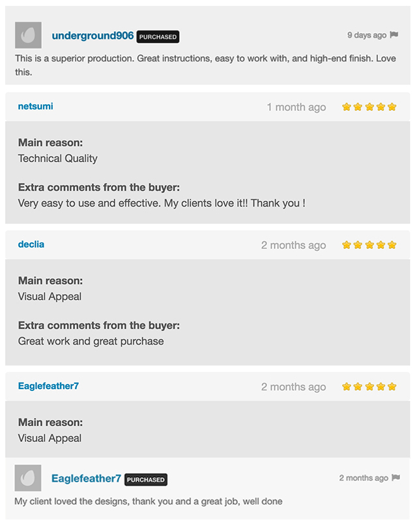Click declia's '2 months ago' timestamp
The width and height of the screenshot is (415, 526).
[x=294, y=245]
